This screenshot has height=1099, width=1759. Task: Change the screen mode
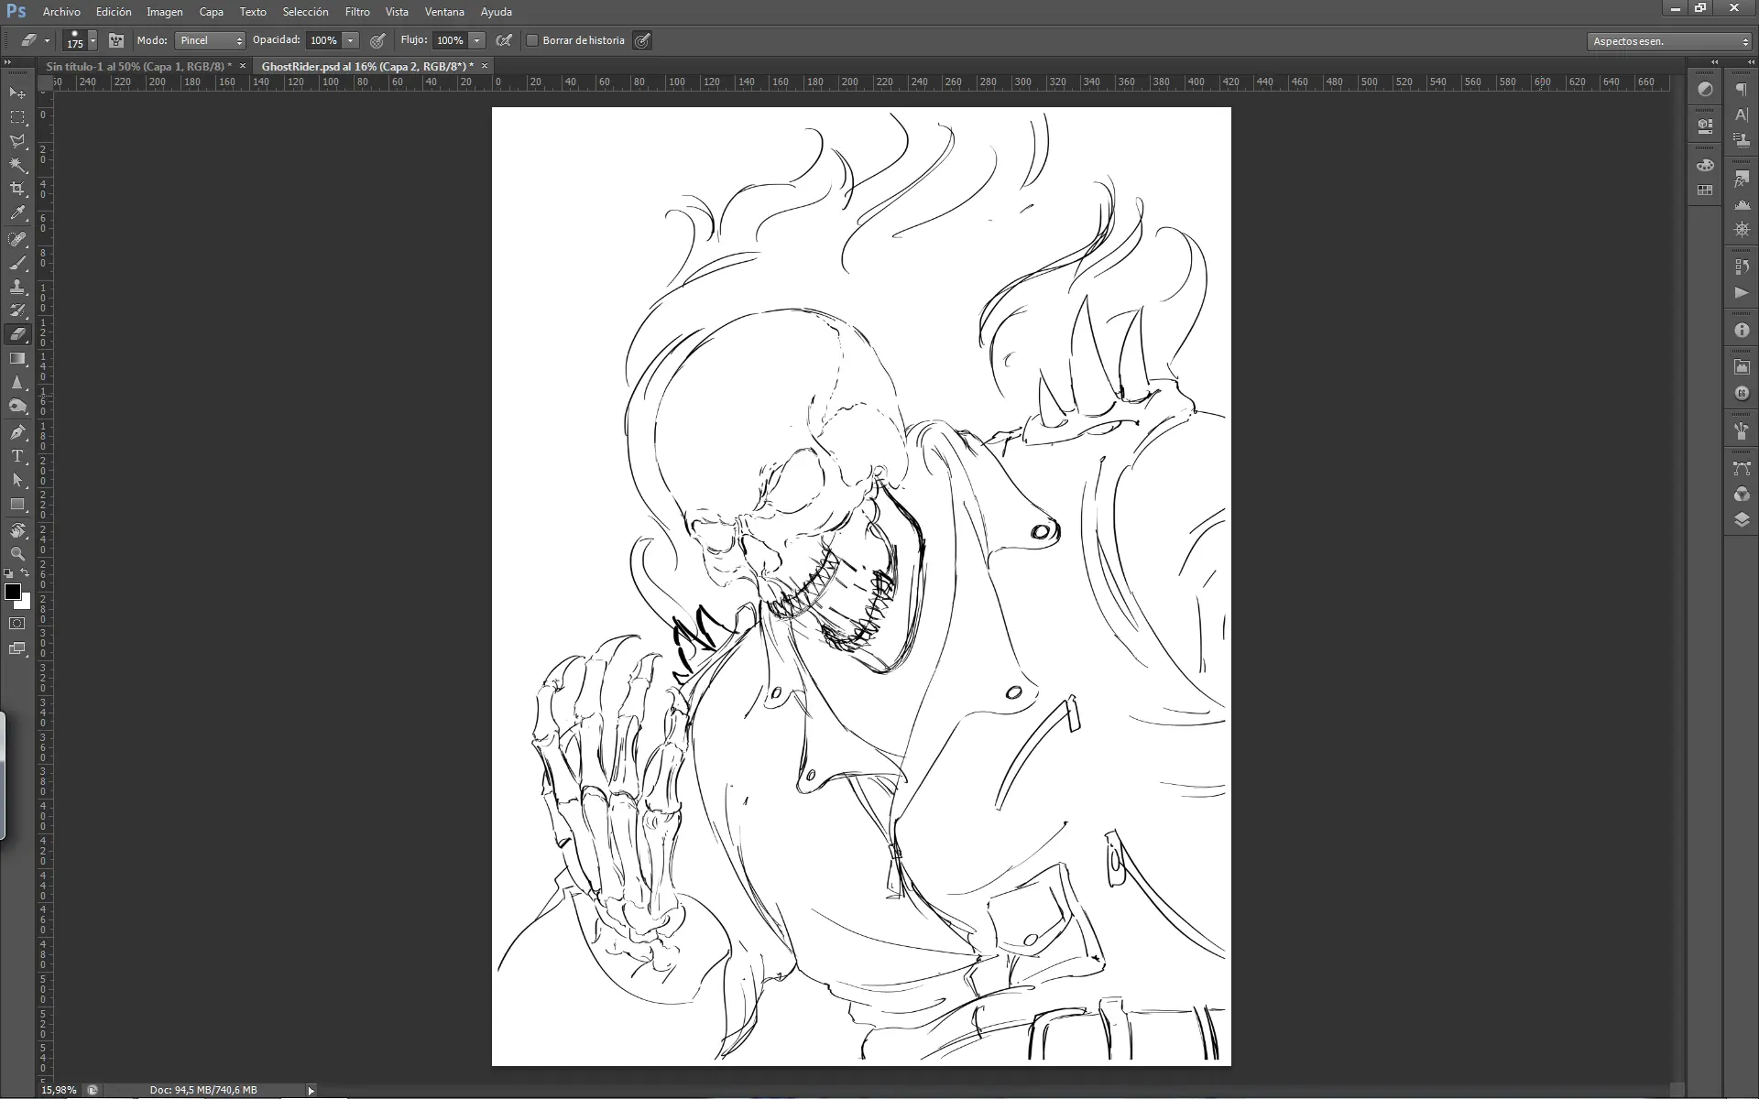tap(17, 649)
